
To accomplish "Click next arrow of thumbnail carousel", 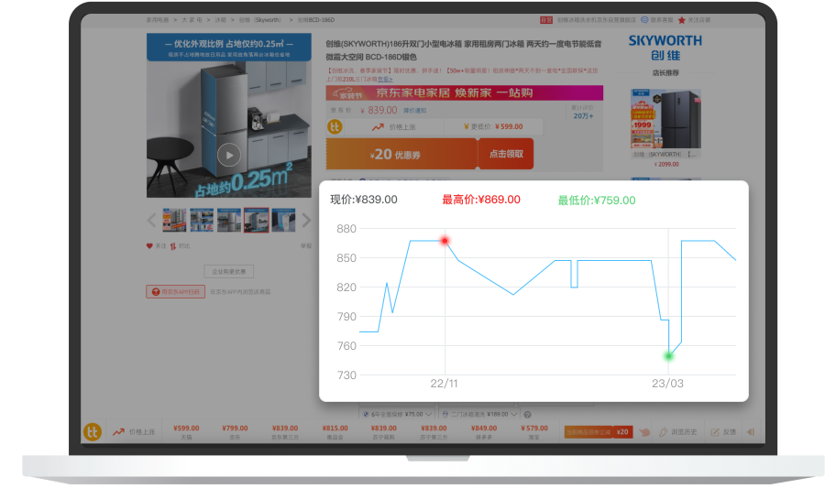I will [x=306, y=220].
